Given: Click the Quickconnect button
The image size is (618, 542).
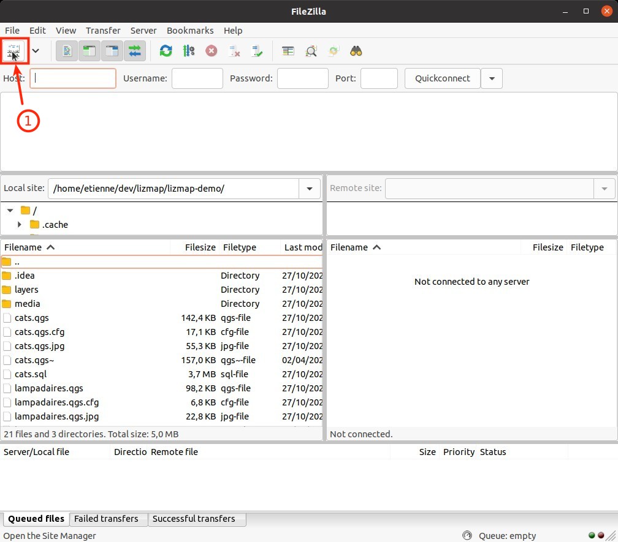Looking at the screenshot, I should (x=443, y=78).
